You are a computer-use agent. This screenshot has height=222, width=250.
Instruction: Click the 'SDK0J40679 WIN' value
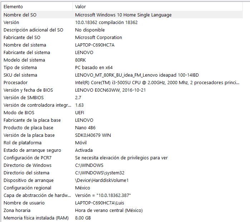93,135
